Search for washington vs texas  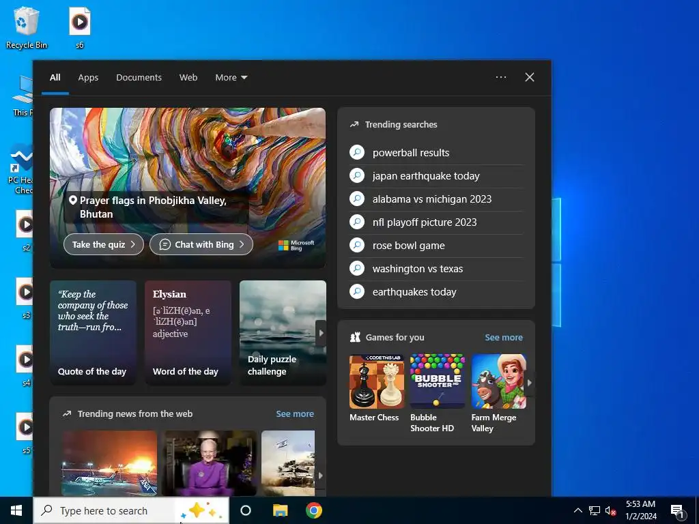436,268
